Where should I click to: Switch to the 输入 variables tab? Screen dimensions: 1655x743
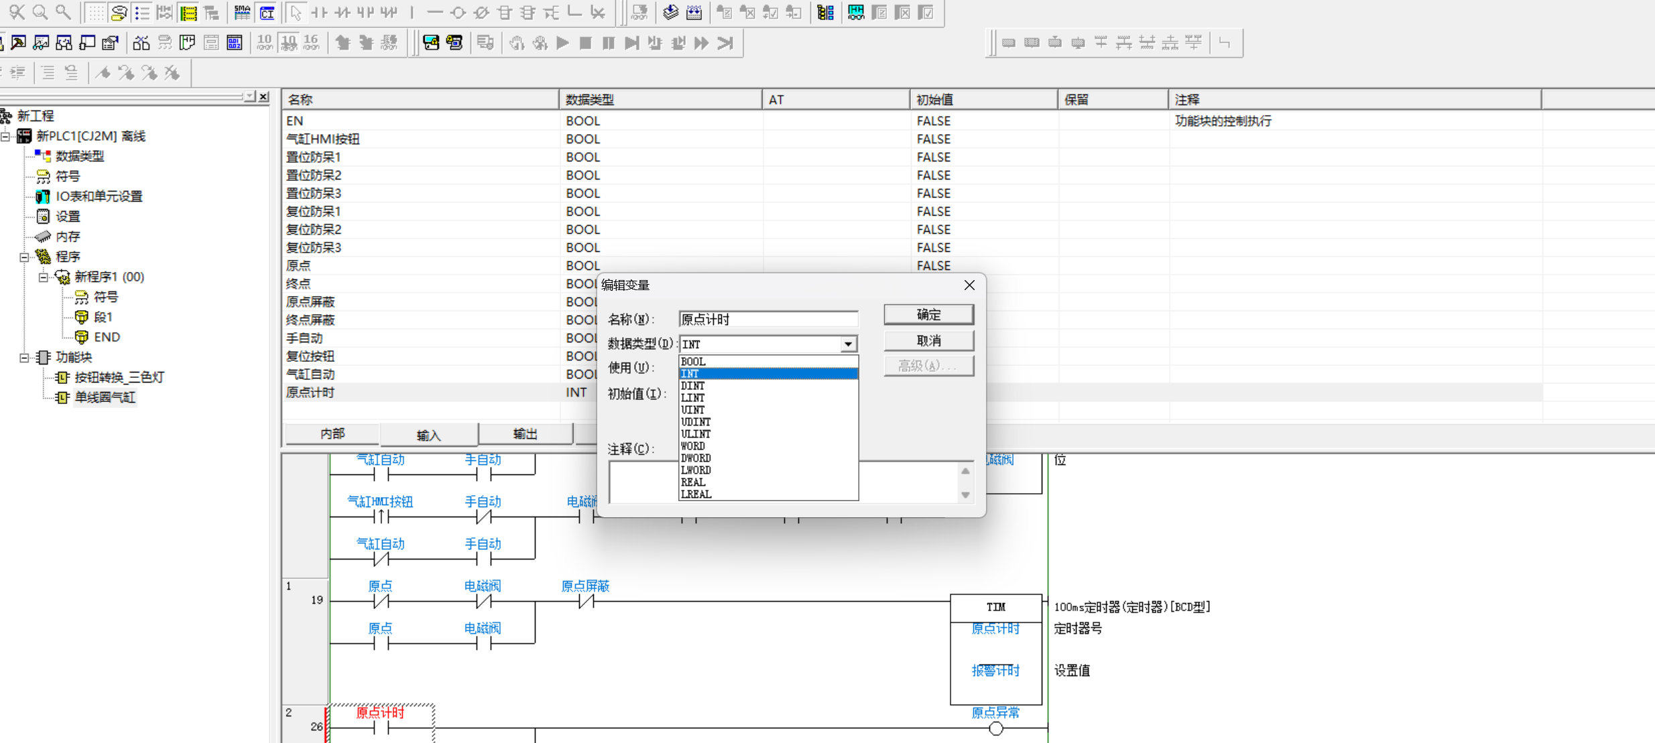(x=428, y=435)
